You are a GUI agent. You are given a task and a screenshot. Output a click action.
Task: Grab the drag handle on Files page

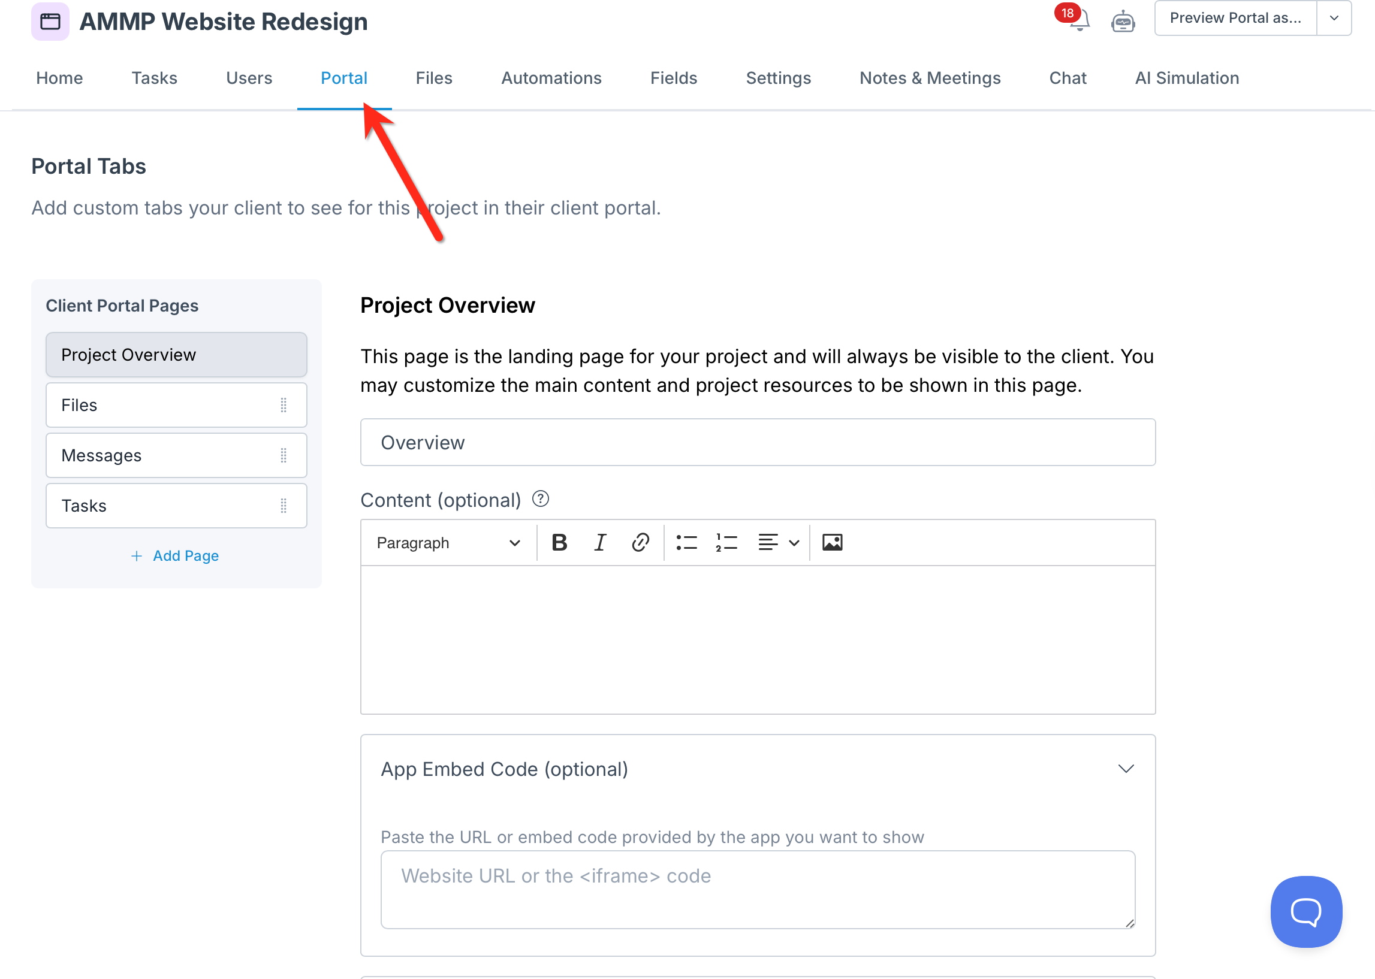click(284, 405)
